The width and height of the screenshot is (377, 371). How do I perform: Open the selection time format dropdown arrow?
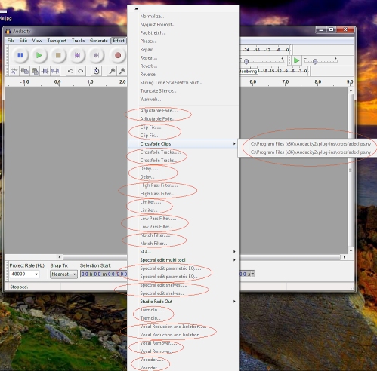252,274
